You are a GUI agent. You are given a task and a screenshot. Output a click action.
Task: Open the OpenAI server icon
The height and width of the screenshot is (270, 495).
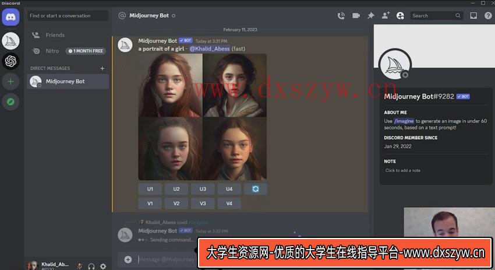tap(10, 61)
